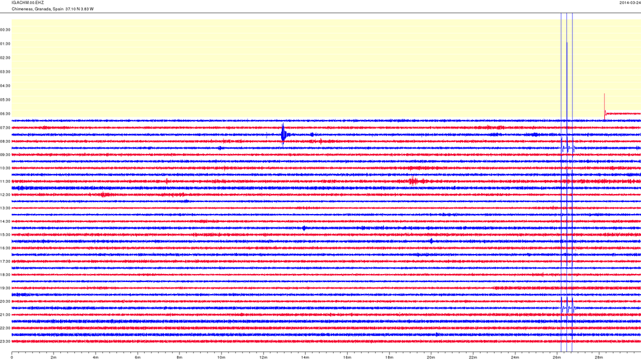Click the 16m axis tick label
This screenshot has height=360, width=641.
coord(347,357)
